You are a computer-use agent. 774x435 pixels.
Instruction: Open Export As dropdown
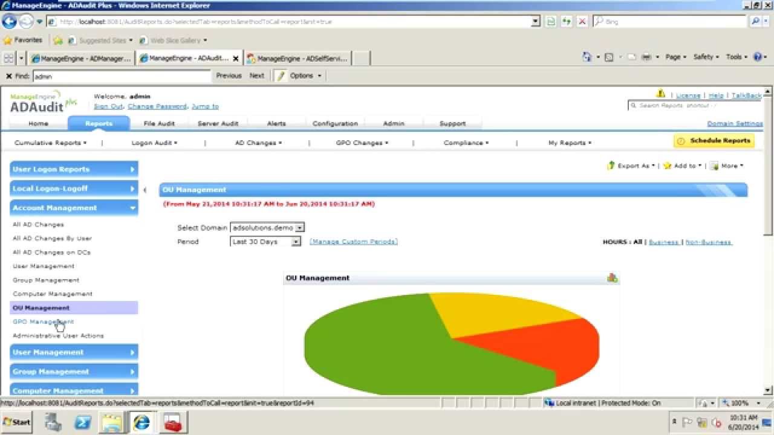pyautogui.click(x=631, y=166)
